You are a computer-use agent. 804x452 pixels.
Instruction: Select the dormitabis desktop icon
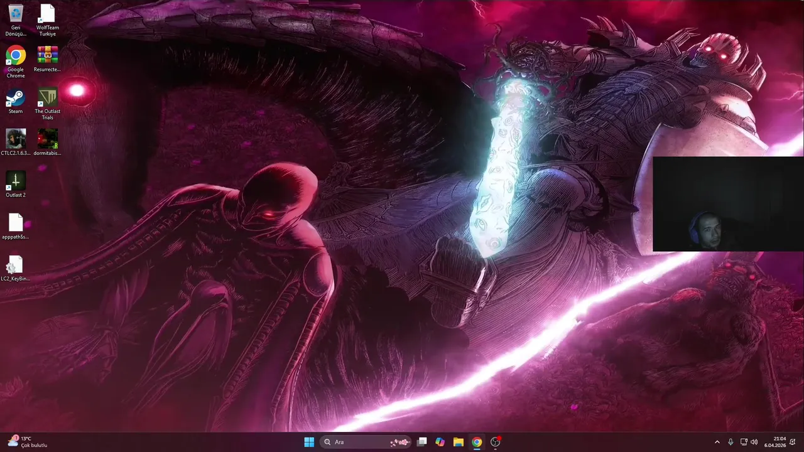(48, 143)
